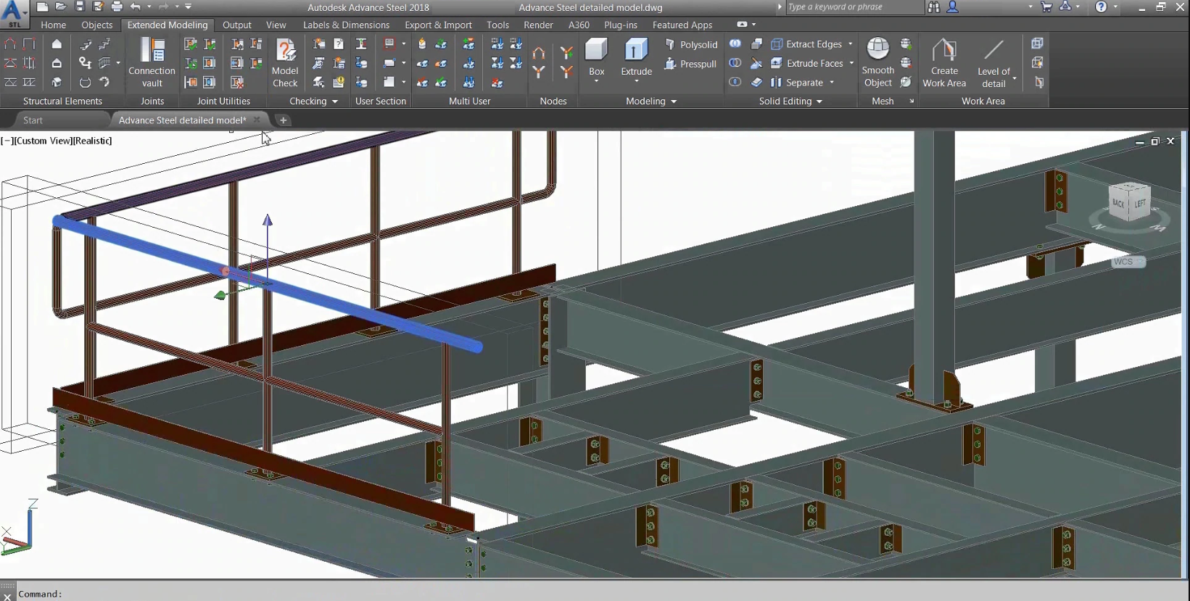Click the Extrude Faces tool
The image size is (1190, 601).
pos(807,63)
